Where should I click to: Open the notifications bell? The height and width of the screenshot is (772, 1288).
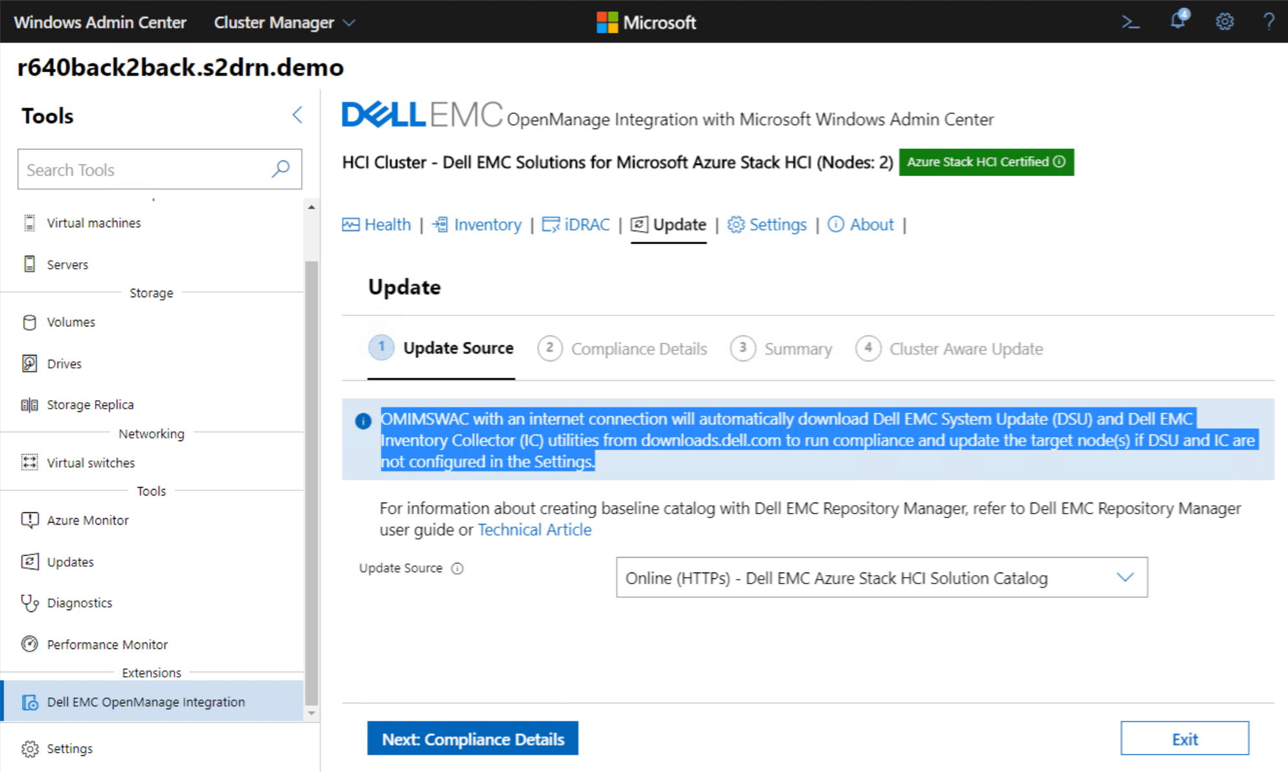click(x=1179, y=20)
